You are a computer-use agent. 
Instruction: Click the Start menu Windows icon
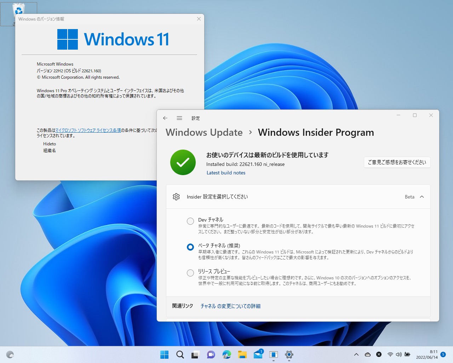(164, 354)
